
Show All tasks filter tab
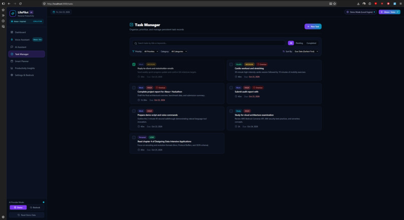[x=291, y=43]
